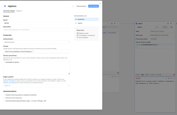
Task: Toggle Override default outbound Retool region
Action: pos(4,101)
